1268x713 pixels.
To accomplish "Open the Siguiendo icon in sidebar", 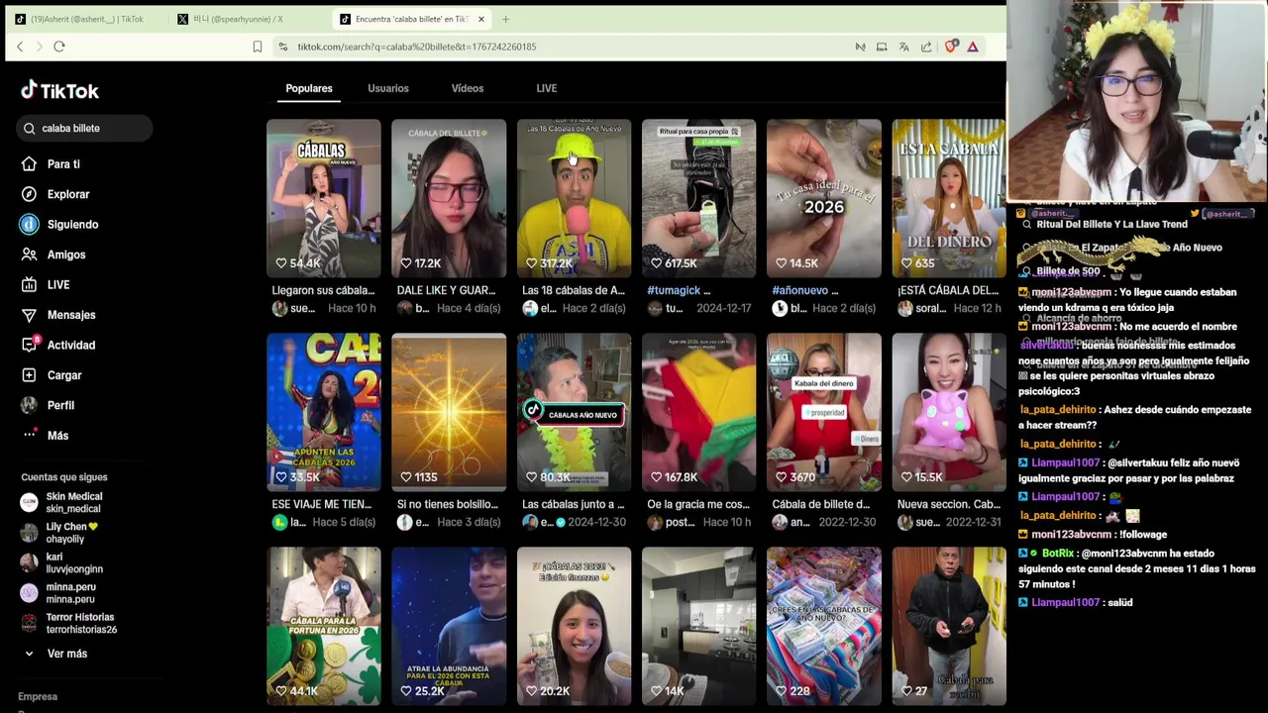I will 29,224.
